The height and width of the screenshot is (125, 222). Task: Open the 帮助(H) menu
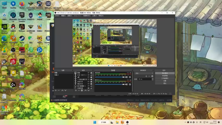click(x=101, y=16)
